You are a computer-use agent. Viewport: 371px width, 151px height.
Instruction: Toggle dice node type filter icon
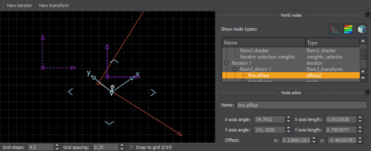pos(362,29)
